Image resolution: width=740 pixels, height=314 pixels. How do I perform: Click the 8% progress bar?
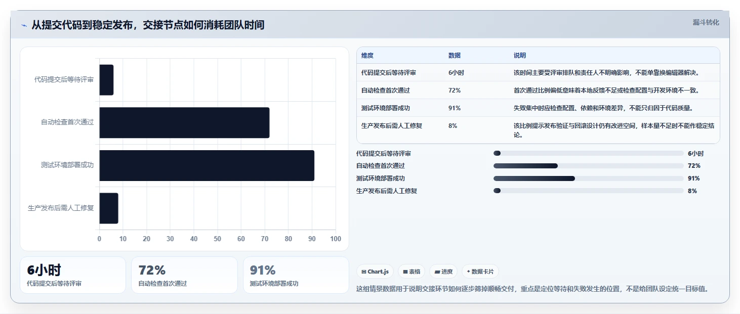589,191
